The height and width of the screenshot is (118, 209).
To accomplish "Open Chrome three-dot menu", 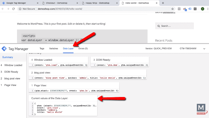I will 208,9.
